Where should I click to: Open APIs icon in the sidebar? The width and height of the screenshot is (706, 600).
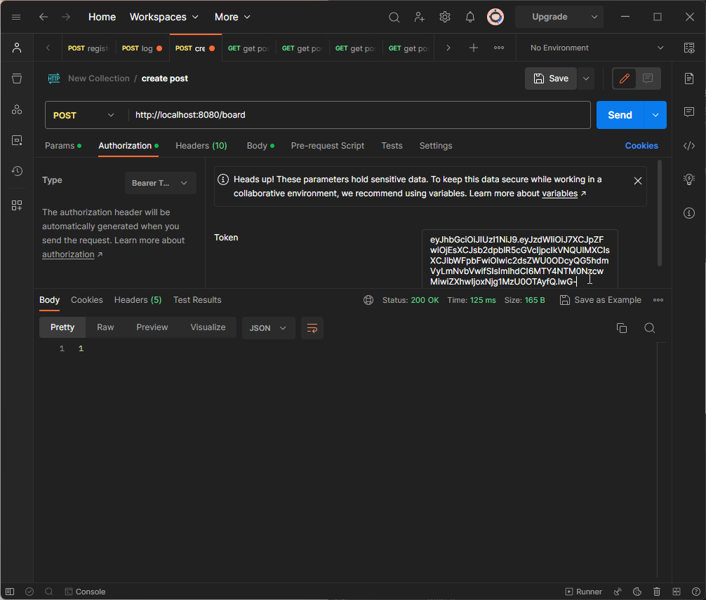17,109
